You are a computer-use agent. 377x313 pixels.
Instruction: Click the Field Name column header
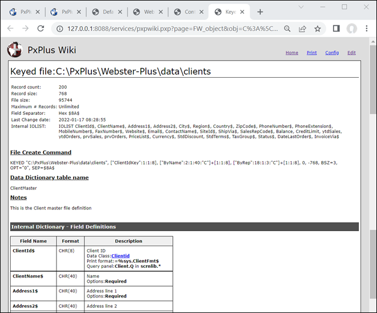coord(34,241)
